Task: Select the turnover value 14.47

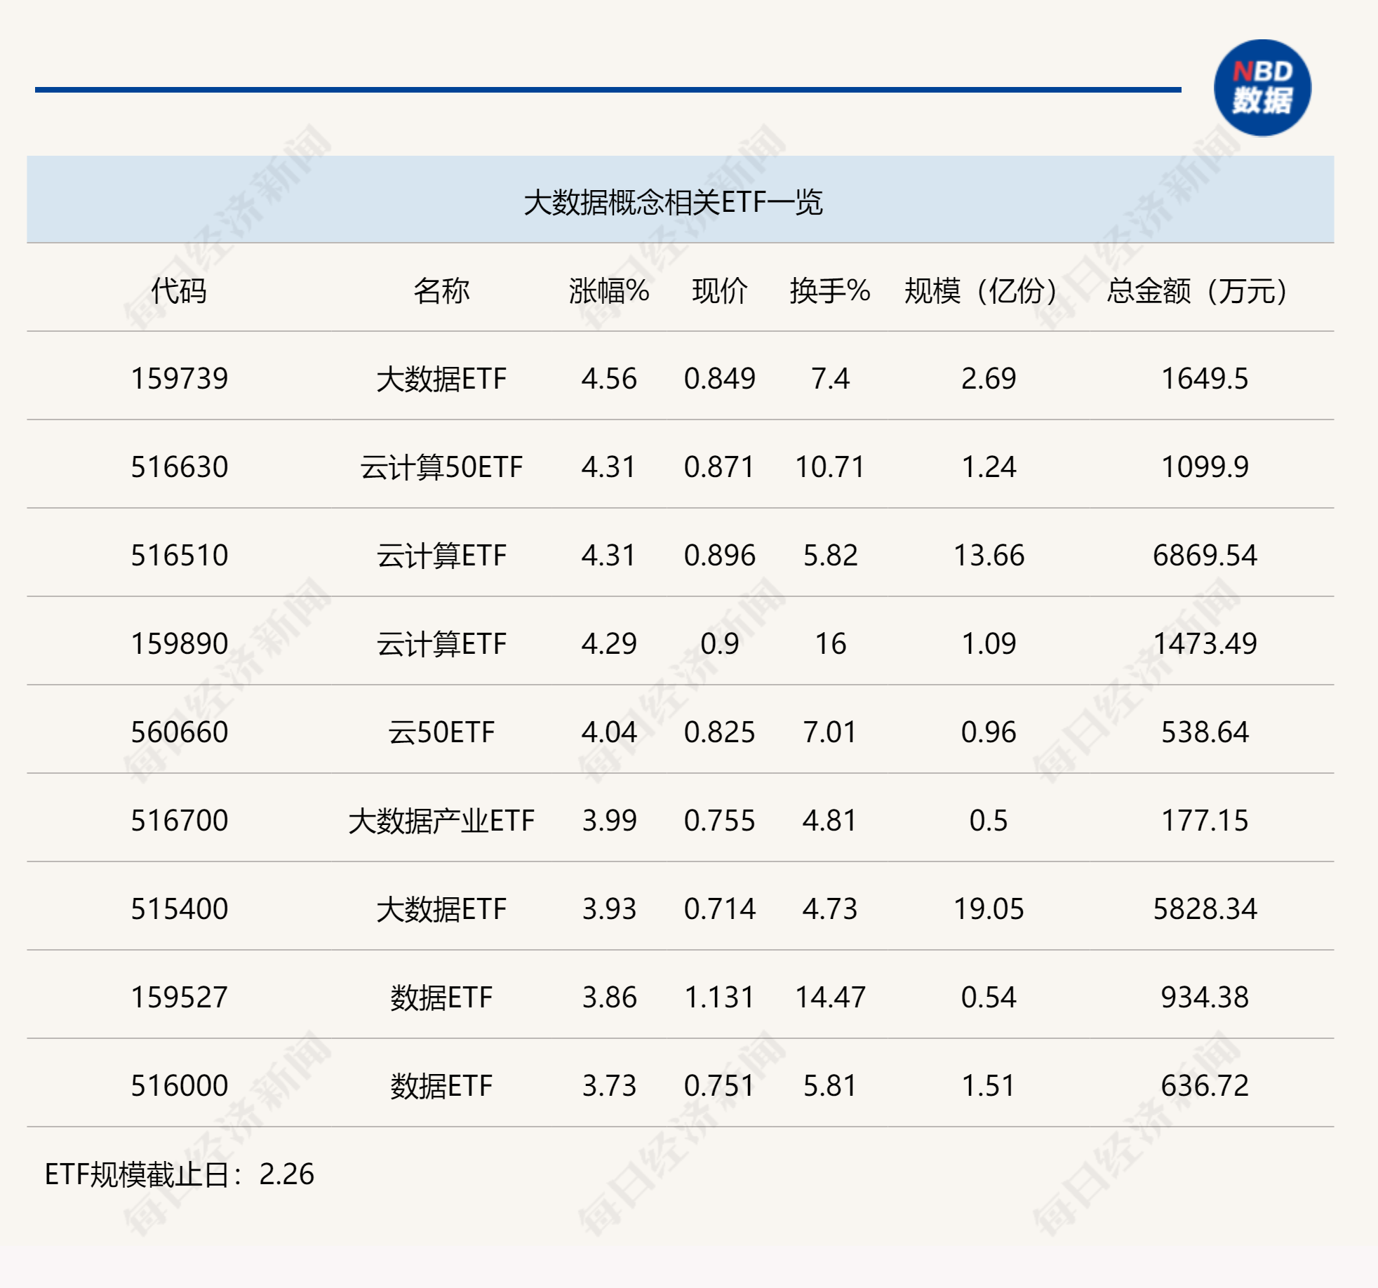Action: [x=830, y=998]
